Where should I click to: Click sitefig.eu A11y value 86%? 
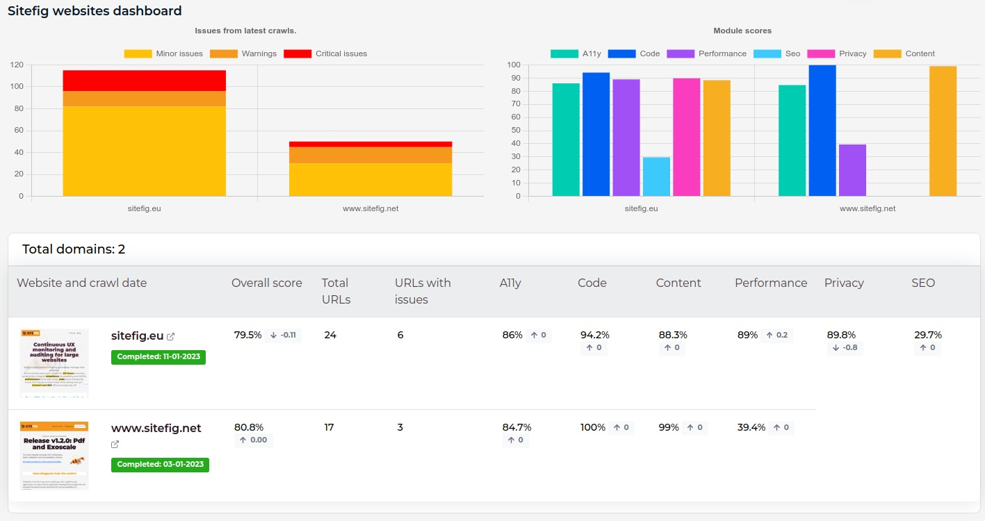(512, 335)
